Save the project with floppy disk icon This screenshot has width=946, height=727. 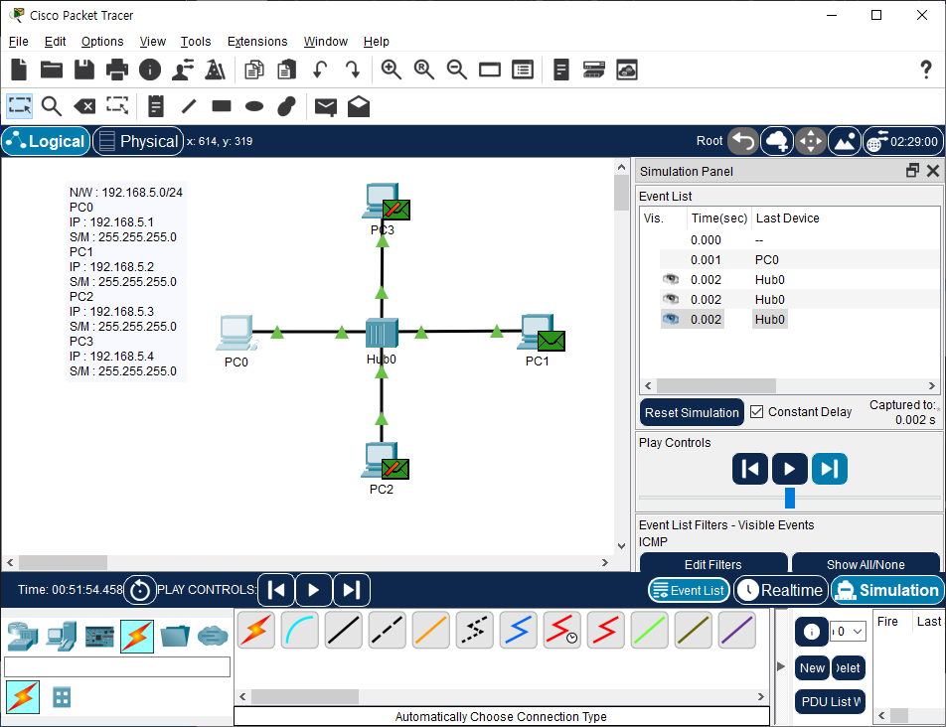click(x=84, y=70)
